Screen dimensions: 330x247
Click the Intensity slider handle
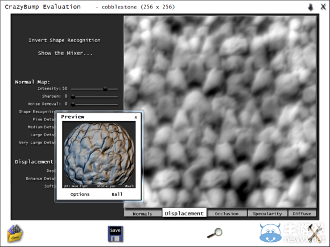[x=105, y=89]
